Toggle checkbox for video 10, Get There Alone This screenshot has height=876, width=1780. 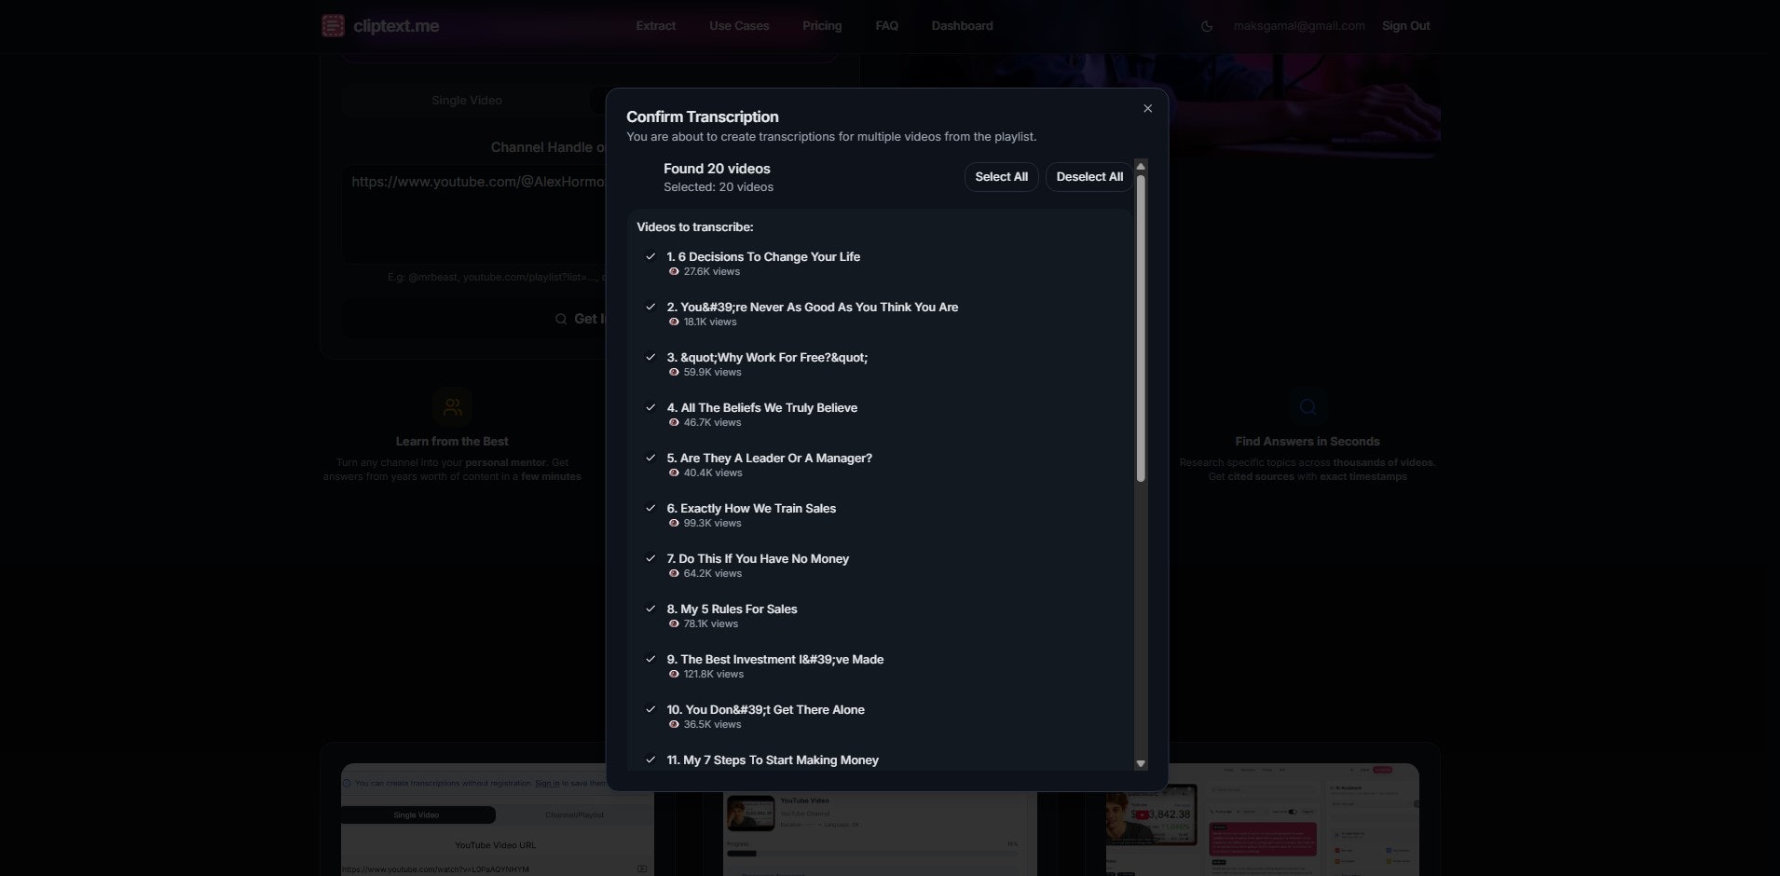(650, 709)
